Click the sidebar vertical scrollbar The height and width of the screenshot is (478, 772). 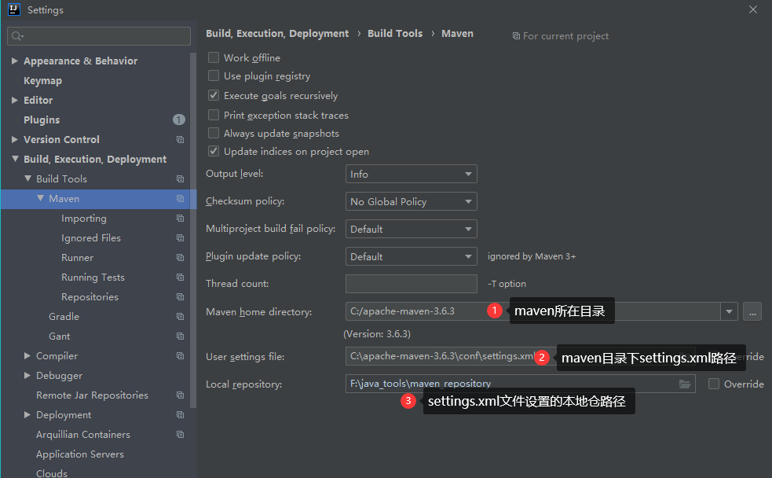(x=193, y=230)
